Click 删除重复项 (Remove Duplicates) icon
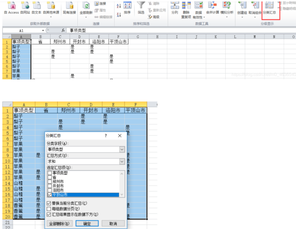296x229 pixels. pos(186,10)
